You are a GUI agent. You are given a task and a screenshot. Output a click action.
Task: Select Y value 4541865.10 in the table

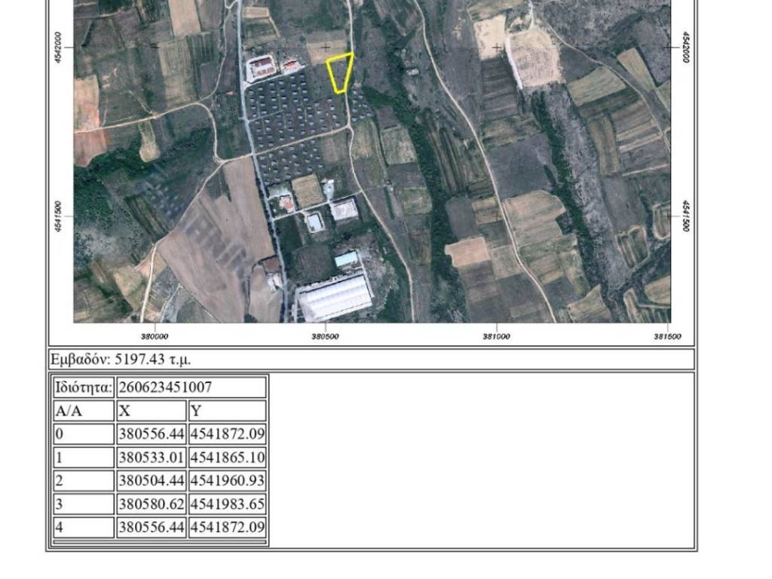click(x=227, y=458)
